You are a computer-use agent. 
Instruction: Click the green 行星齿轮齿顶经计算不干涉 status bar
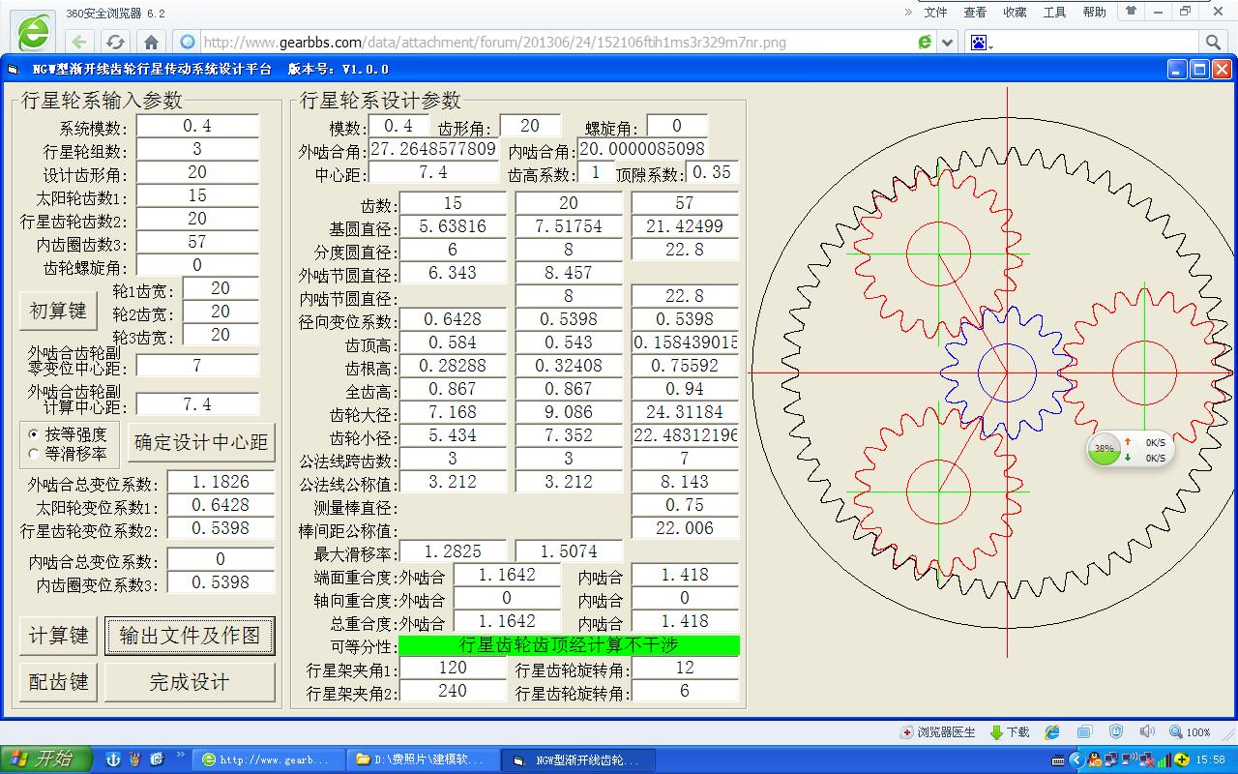click(569, 644)
